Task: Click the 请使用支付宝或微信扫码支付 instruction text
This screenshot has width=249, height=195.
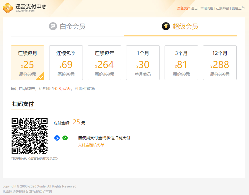Action: pyautogui.click(x=104, y=138)
